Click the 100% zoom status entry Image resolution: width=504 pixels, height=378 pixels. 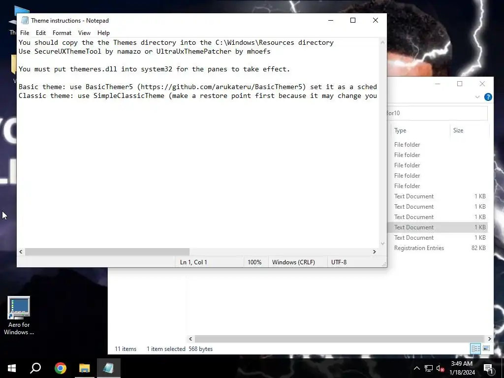pos(254,262)
